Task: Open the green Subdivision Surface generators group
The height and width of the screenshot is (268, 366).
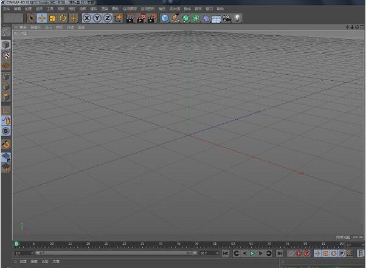Action: (186, 18)
